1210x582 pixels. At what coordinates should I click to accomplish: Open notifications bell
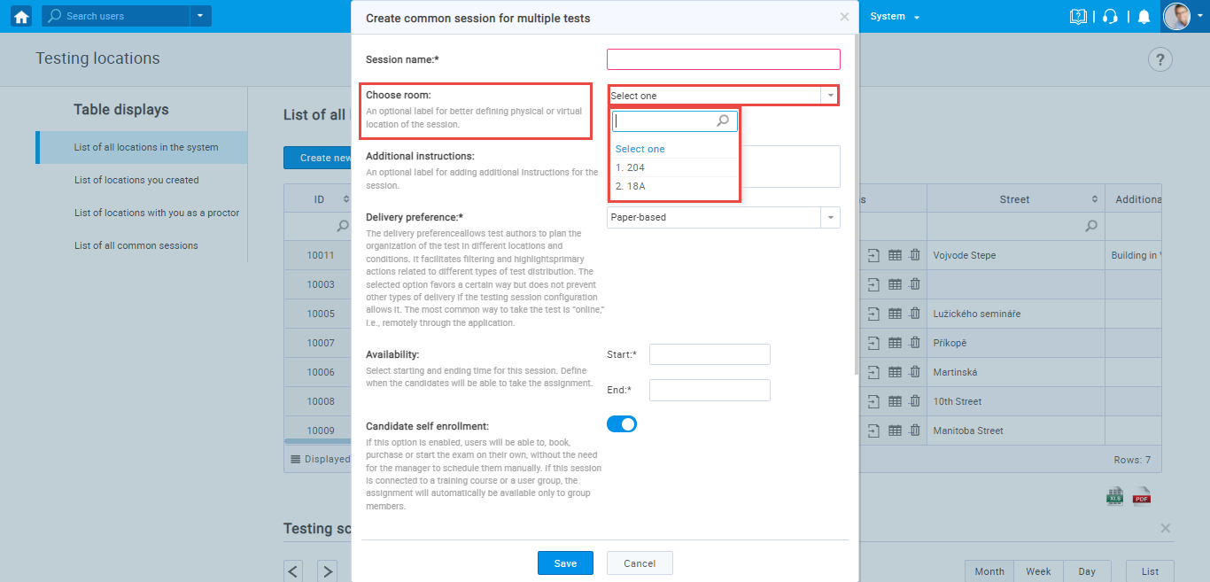click(1144, 16)
